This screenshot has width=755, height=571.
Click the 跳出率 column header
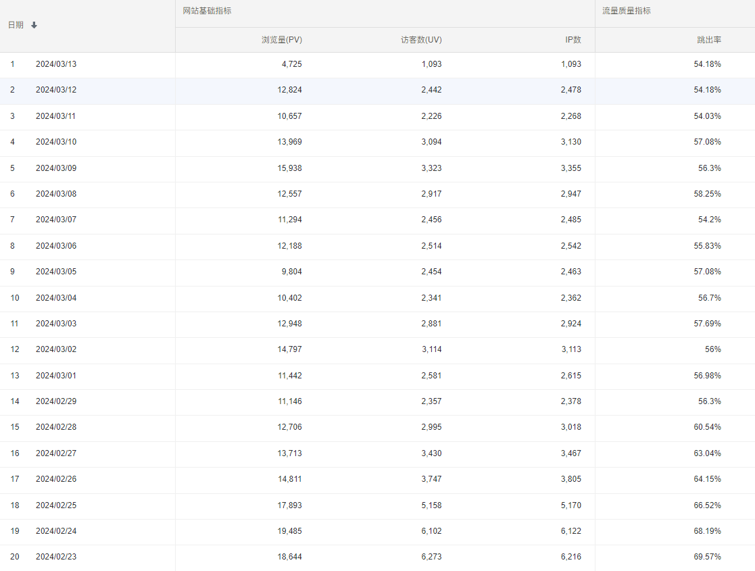708,40
